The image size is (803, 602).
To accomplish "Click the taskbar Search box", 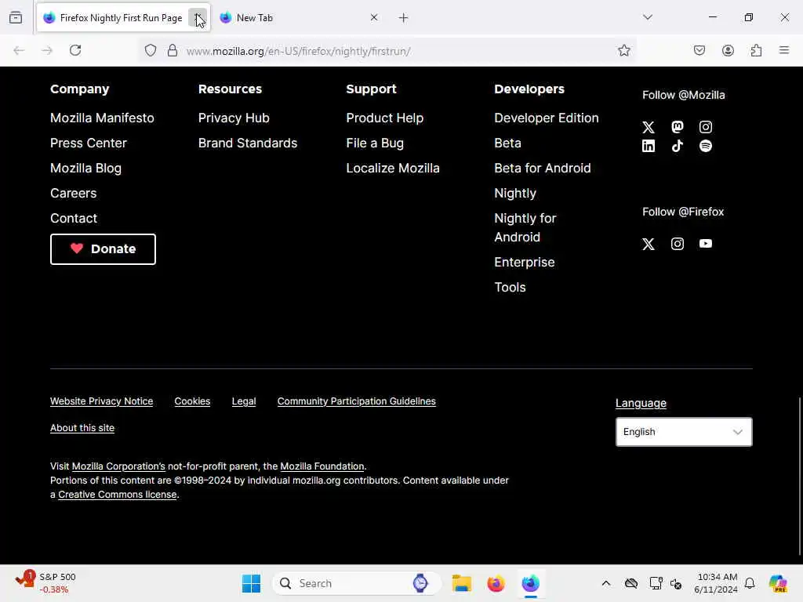I will [357, 583].
